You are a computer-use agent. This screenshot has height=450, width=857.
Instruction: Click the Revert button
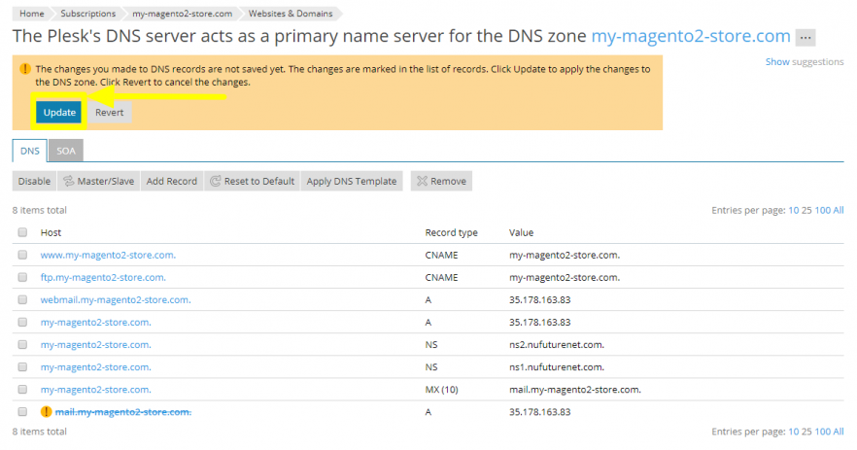(109, 113)
